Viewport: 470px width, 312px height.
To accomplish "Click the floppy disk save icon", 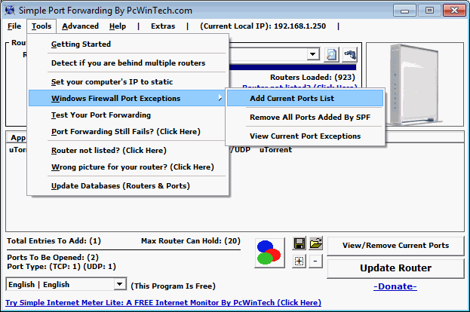I will 300,243.
